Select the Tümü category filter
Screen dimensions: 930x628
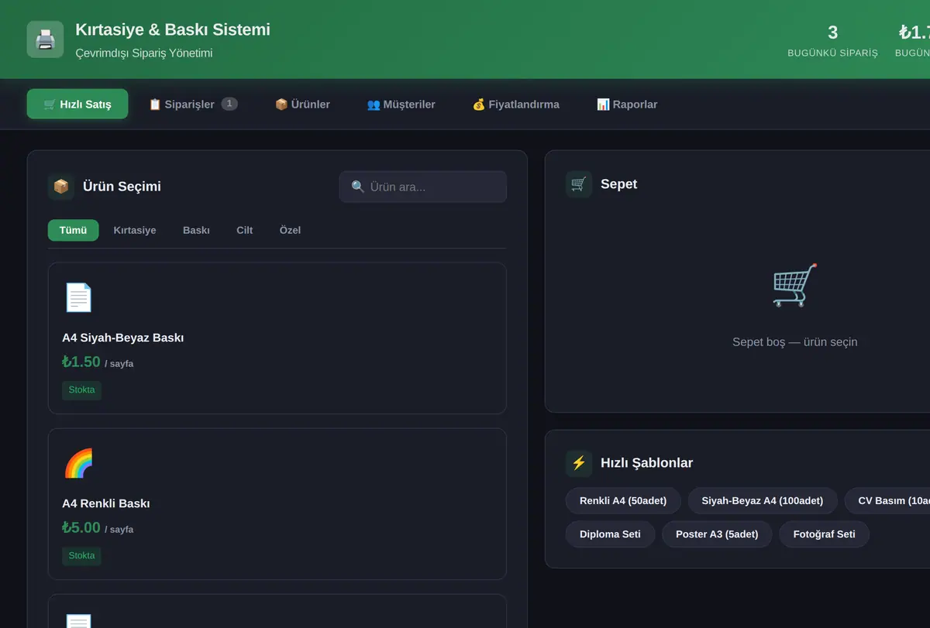(x=73, y=230)
